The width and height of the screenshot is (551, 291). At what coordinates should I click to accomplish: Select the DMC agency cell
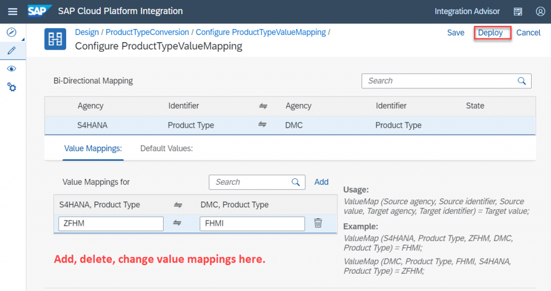294,125
